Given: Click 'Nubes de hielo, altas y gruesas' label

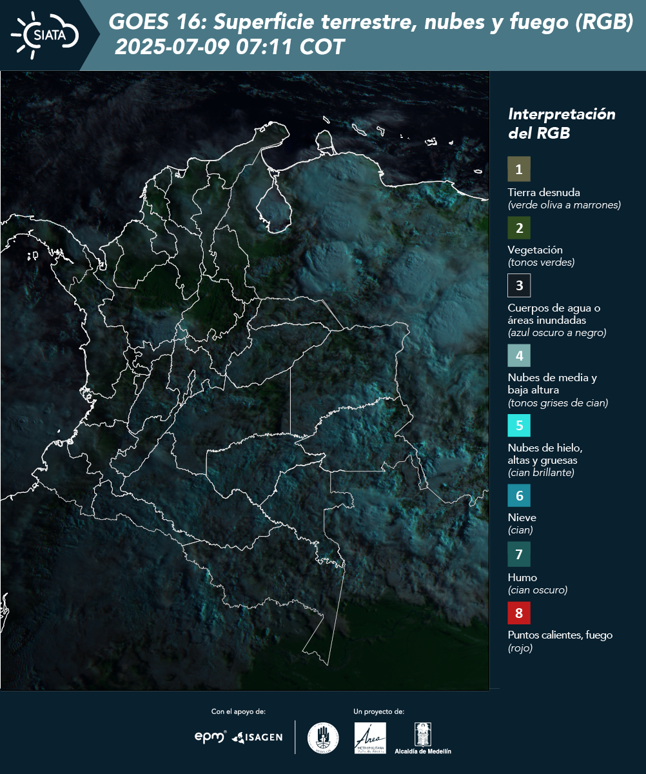Looking at the screenshot, I should click(x=545, y=454).
